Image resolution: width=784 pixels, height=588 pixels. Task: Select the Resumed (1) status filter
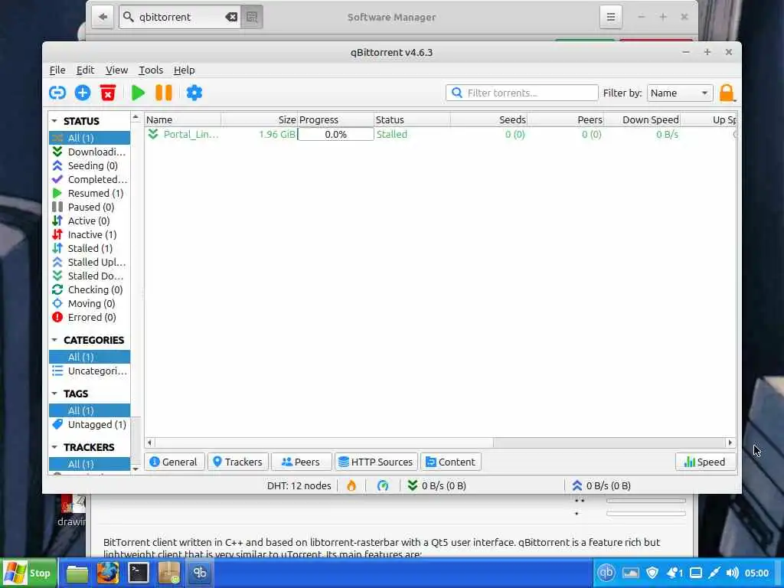coord(90,193)
